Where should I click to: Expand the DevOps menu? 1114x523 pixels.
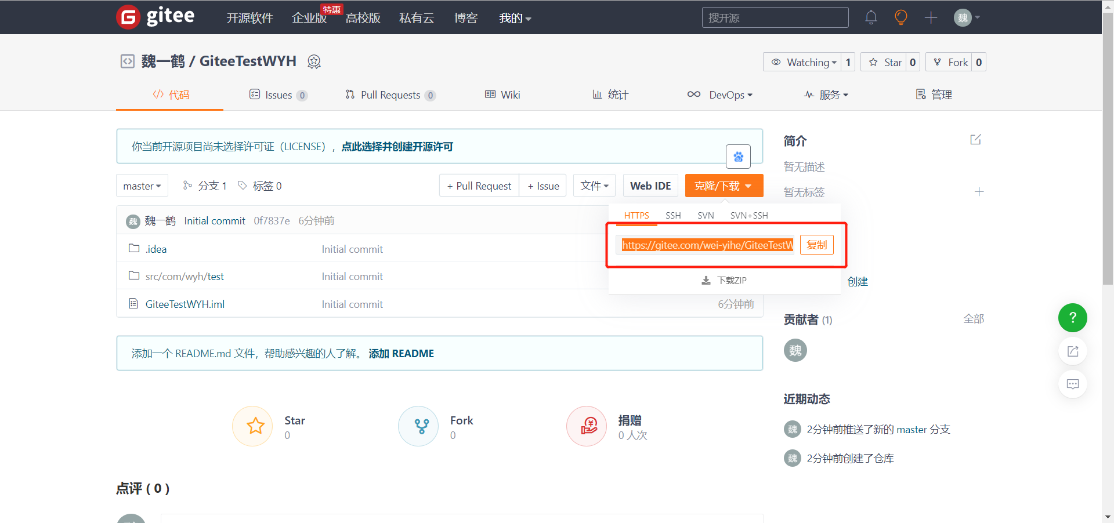click(x=720, y=95)
